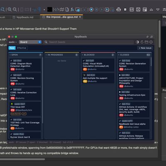Click the small dropdown arrow left of terminal icon
The width and height of the screenshot is (166, 166).
pyautogui.click(x=44, y=10)
